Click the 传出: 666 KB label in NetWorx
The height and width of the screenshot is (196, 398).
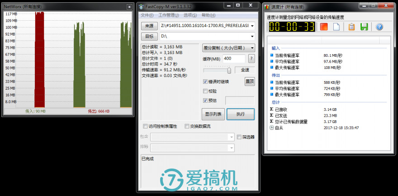point(99,111)
